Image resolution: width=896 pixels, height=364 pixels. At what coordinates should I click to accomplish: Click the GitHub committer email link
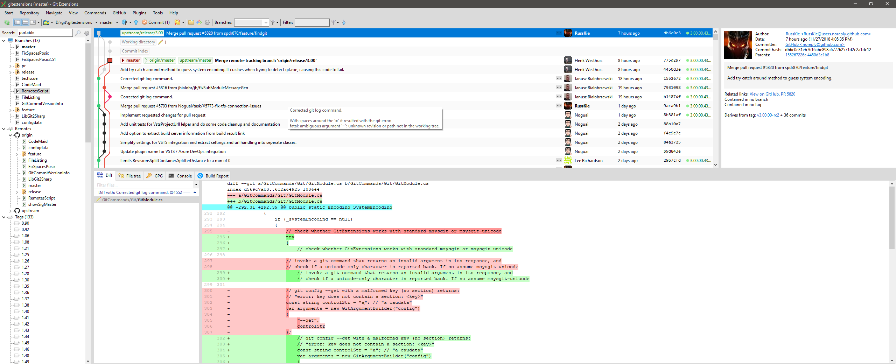point(815,44)
